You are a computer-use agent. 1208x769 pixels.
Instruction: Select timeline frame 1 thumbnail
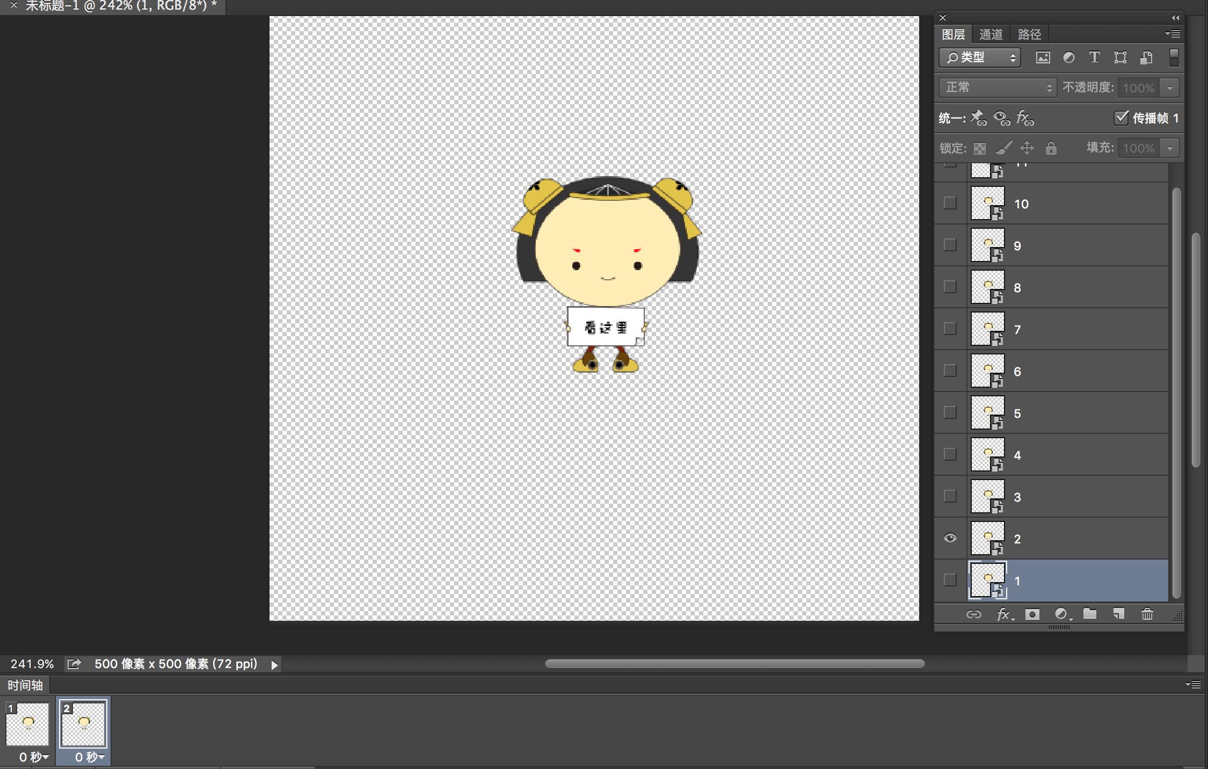28,724
